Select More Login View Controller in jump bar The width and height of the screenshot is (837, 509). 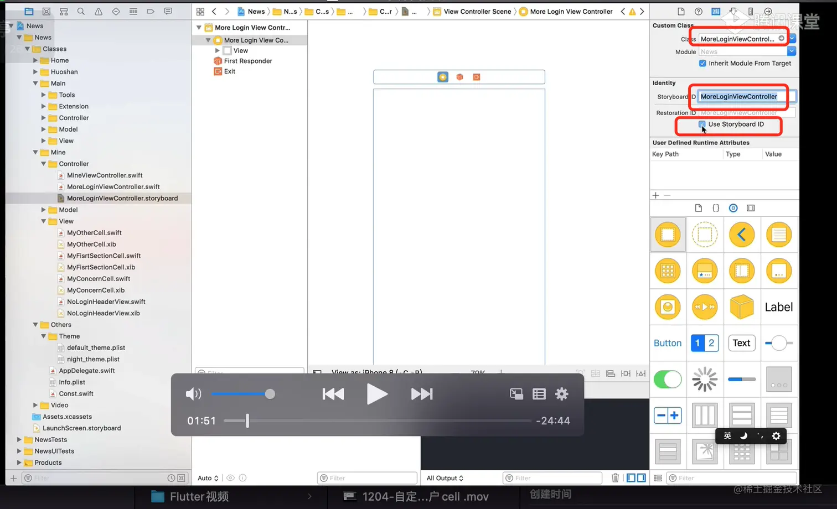click(x=566, y=12)
